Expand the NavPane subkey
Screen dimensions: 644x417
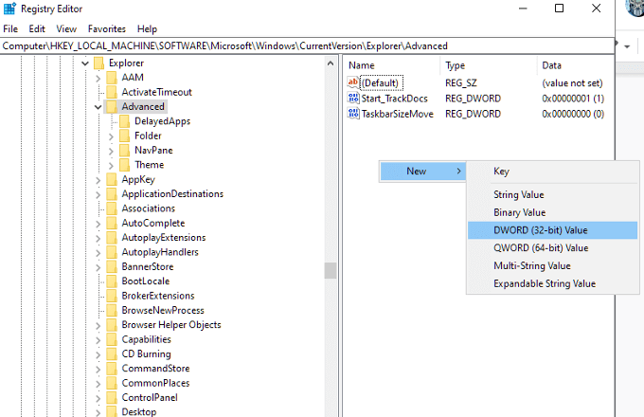click(x=111, y=151)
